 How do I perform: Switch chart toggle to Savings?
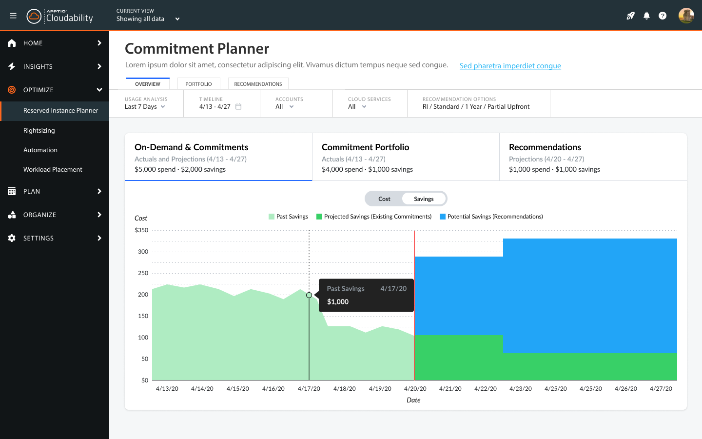(x=424, y=199)
